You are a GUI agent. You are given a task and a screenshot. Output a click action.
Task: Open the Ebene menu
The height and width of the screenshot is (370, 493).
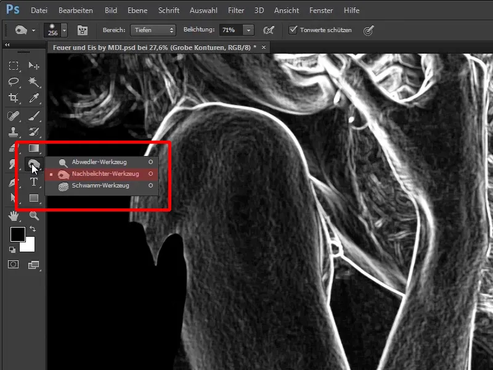[x=137, y=10]
